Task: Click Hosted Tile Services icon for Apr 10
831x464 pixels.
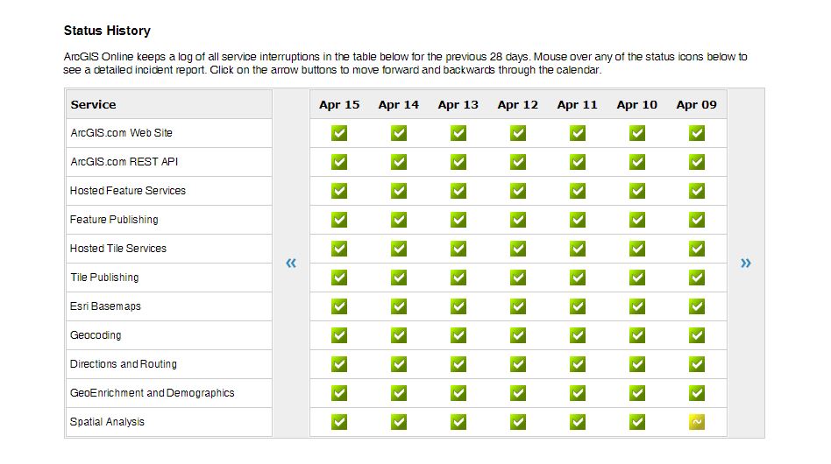Action: pyautogui.click(x=637, y=249)
